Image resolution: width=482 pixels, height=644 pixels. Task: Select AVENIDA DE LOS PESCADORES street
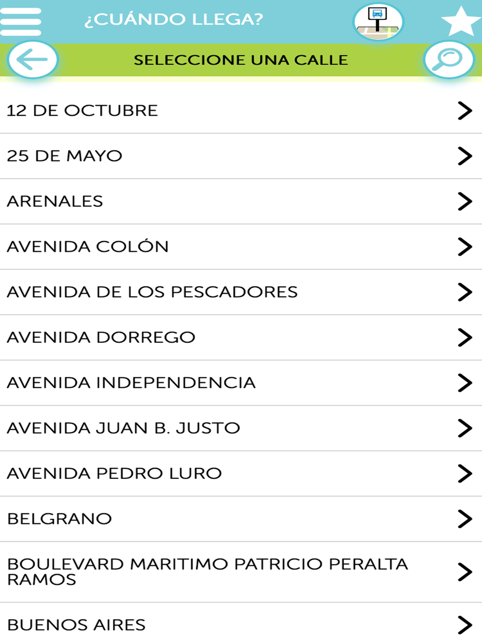pos(241,293)
